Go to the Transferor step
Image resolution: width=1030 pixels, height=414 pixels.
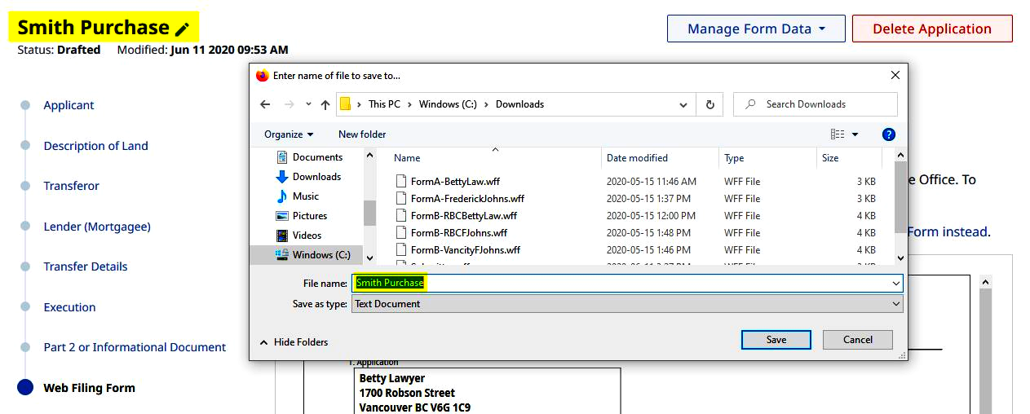[x=71, y=186]
